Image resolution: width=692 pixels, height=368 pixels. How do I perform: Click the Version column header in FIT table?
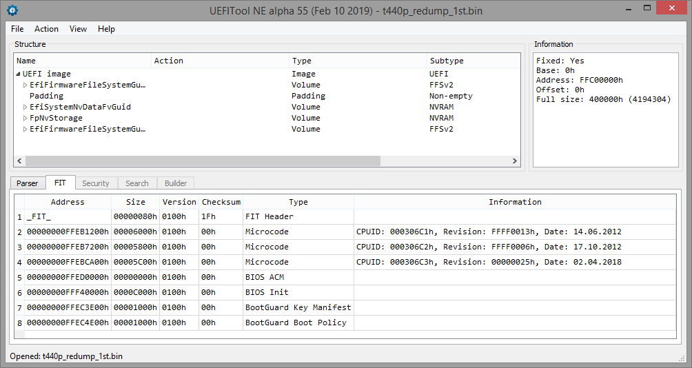179,202
